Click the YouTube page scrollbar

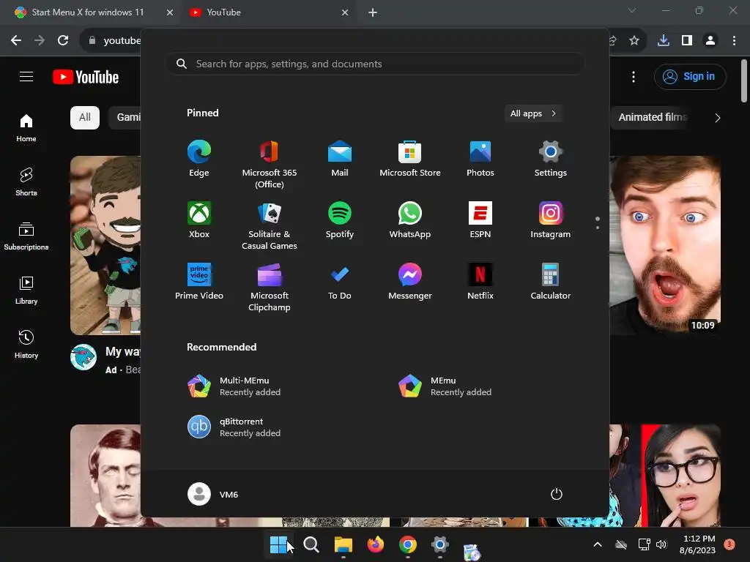click(744, 80)
